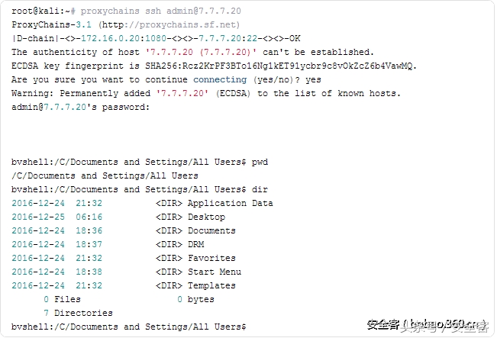
Task: Click the 172.16.0.20:1080 proxy address
Action: pyautogui.click(x=124, y=38)
